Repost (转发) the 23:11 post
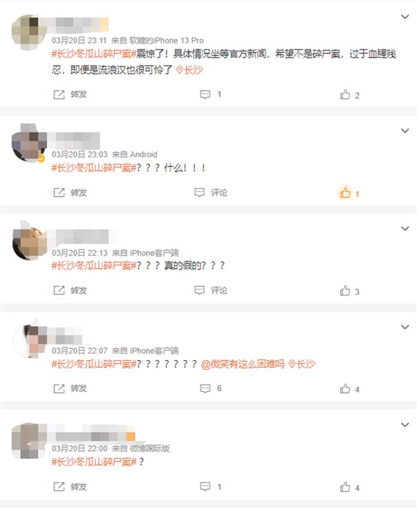Viewport: 417px width, 511px height. tap(70, 94)
